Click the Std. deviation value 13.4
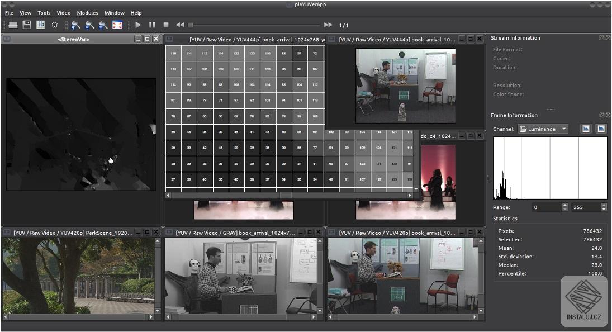The image size is (612, 332). pyautogui.click(x=597, y=257)
